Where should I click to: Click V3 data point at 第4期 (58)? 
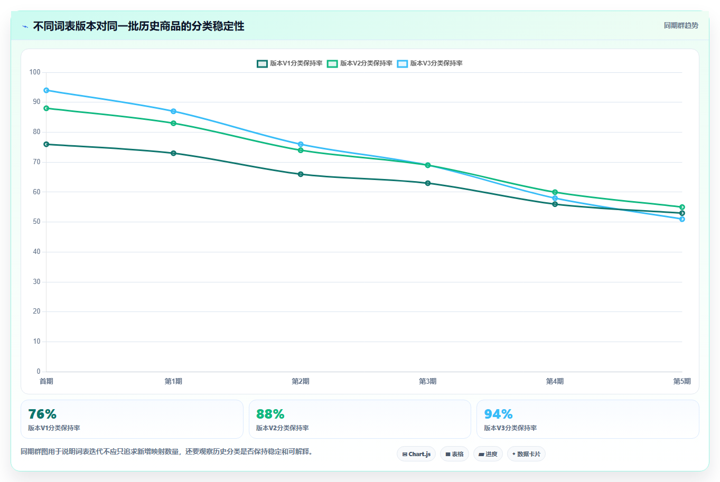(x=555, y=198)
